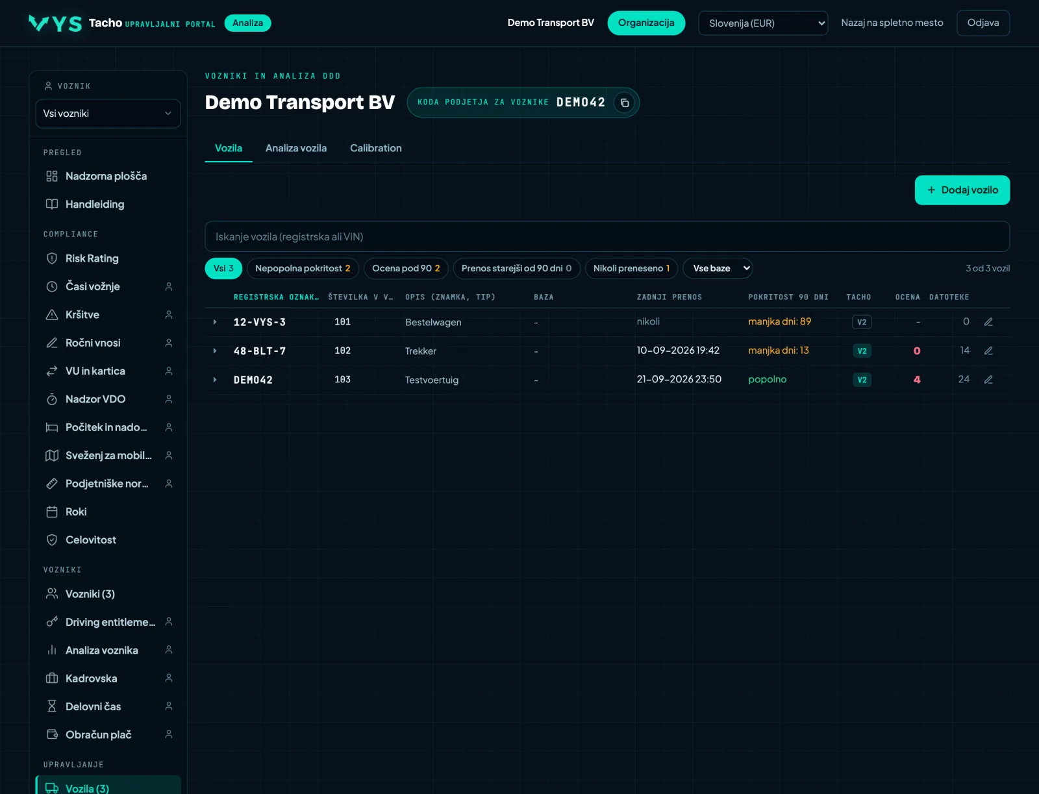
Task: Open Ročni vnosi manual entries
Action: pos(108,343)
